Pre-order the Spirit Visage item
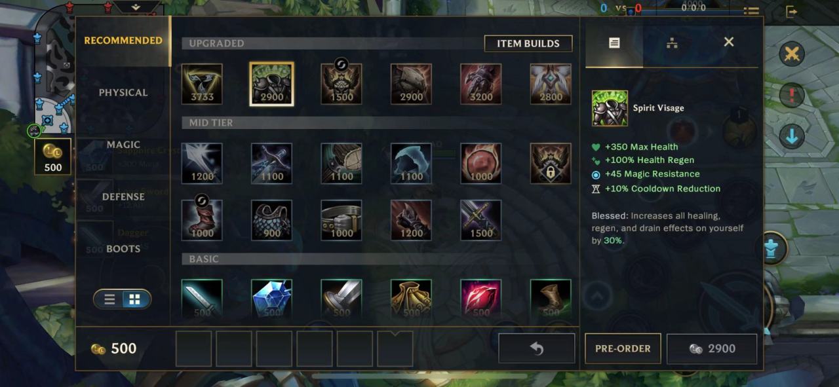The width and height of the screenshot is (839, 387). coord(623,348)
